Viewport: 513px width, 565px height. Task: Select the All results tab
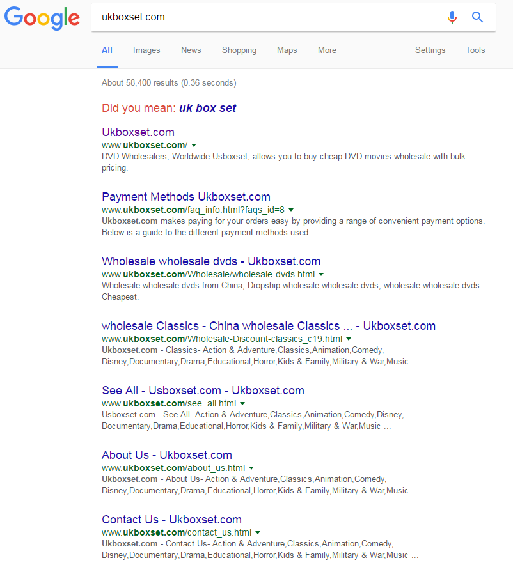tap(107, 50)
